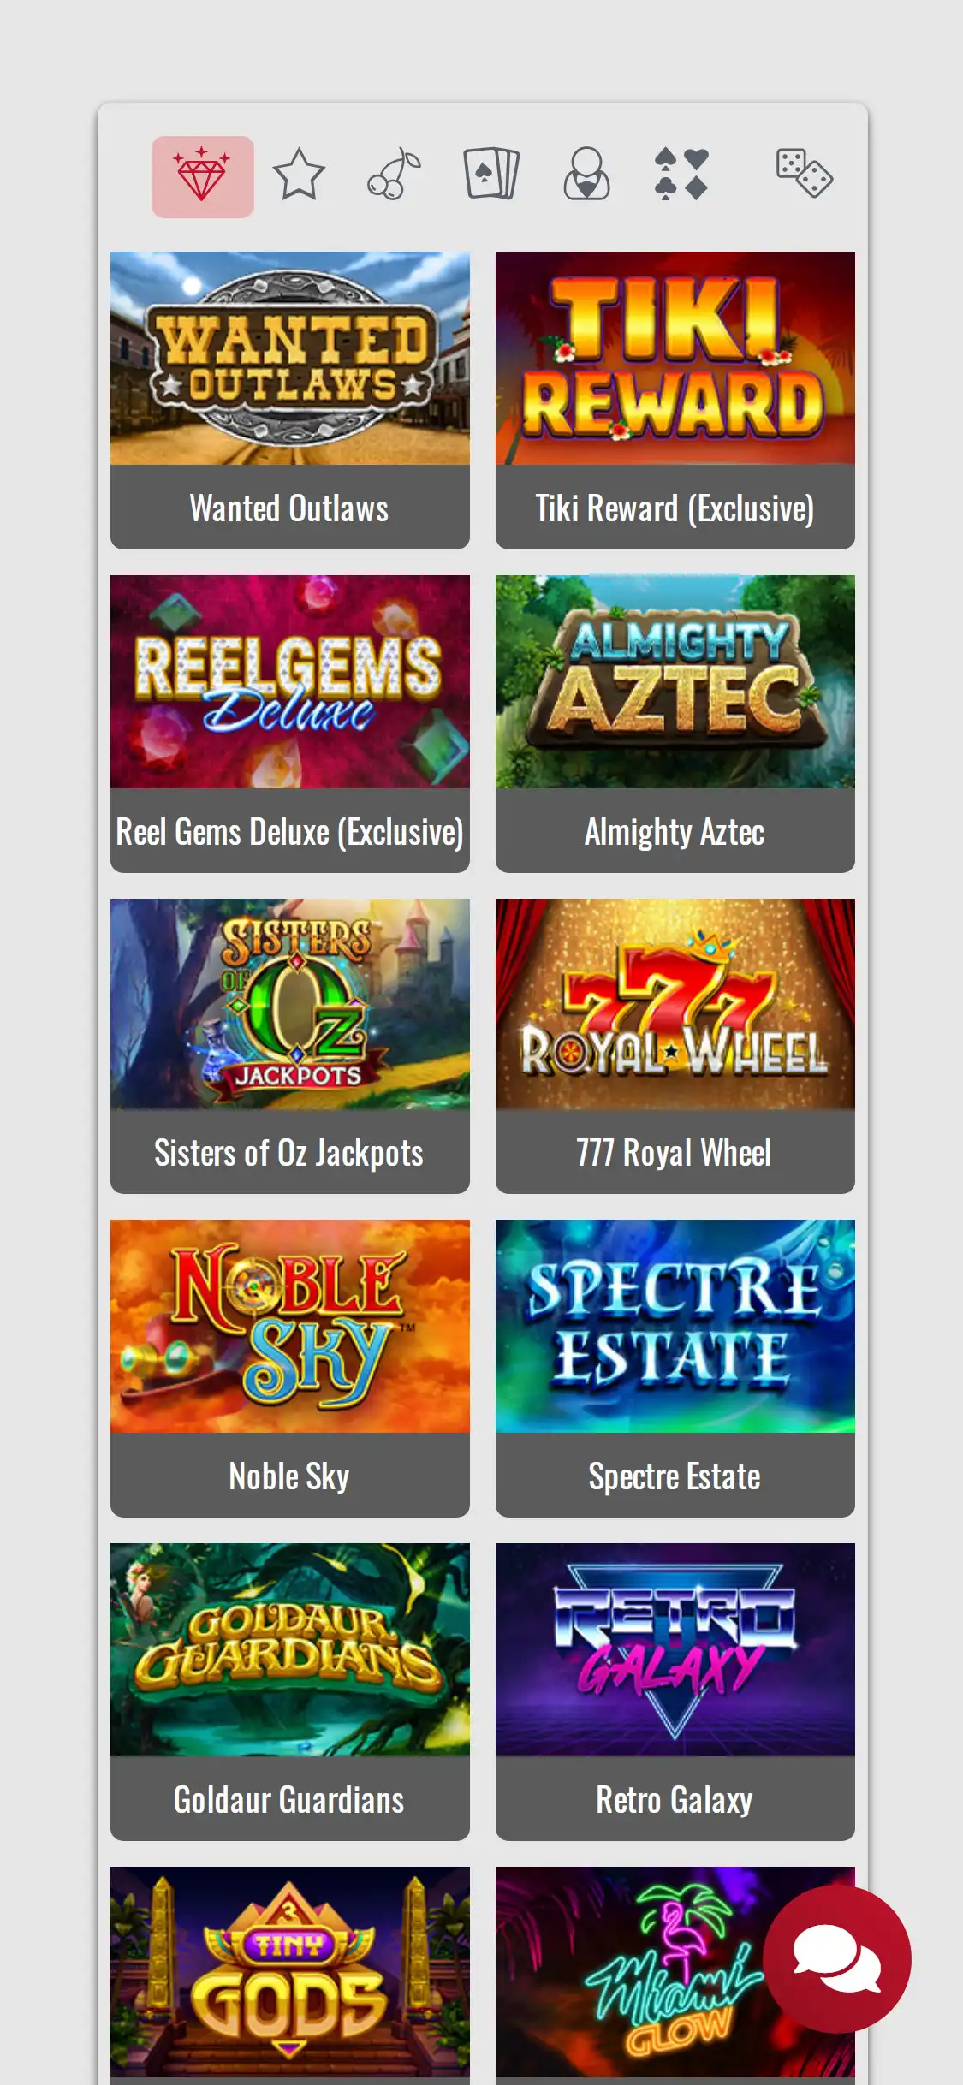Open the card suits category icon
Image resolution: width=963 pixels, height=2085 pixels.
[681, 175]
